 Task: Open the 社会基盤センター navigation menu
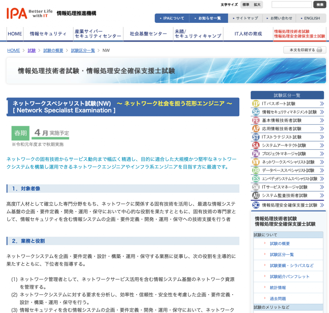148,34
